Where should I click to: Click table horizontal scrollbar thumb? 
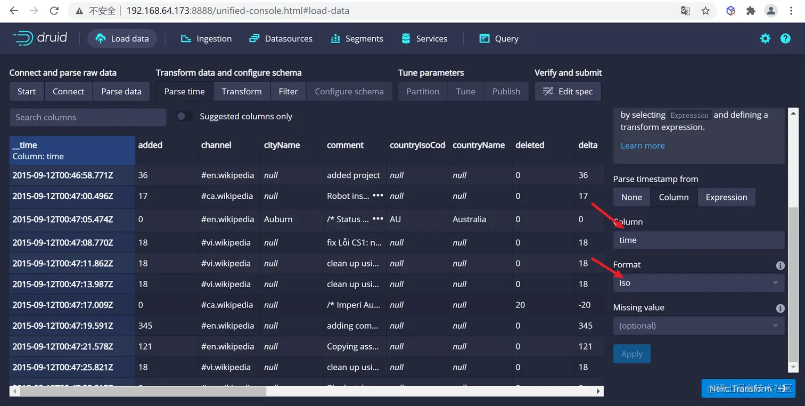142,391
